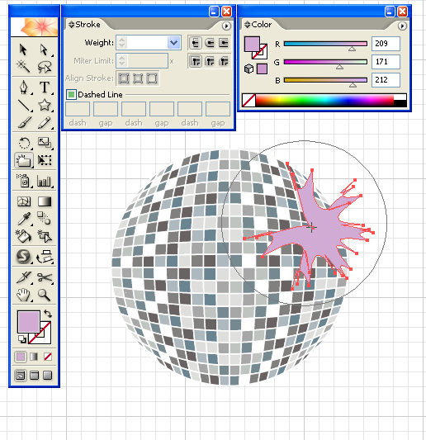Select the Mesh tool
This screenshot has height=440, width=426.
point(24,201)
